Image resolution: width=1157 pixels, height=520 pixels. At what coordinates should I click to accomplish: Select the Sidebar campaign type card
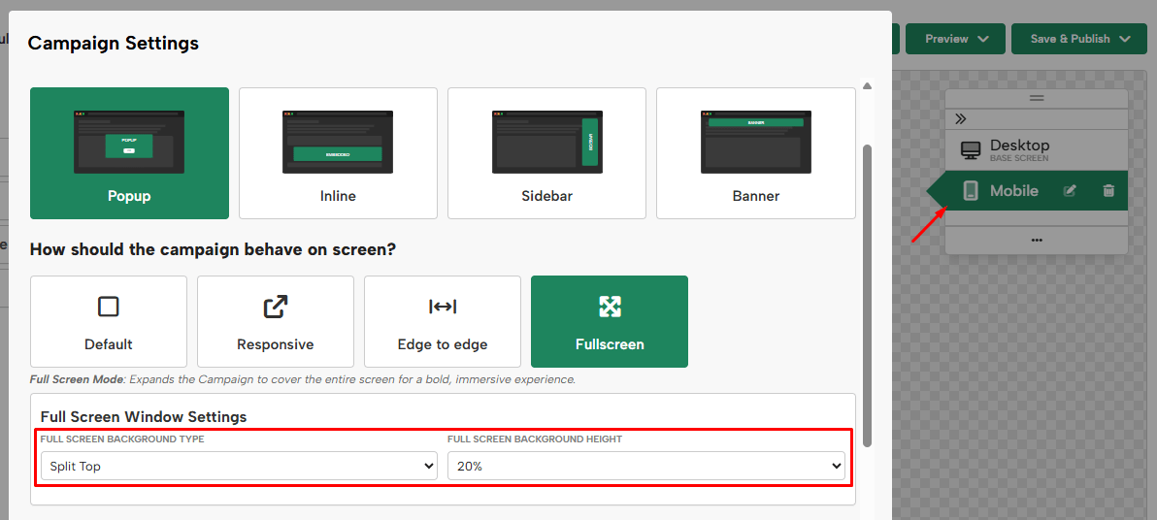point(546,153)
